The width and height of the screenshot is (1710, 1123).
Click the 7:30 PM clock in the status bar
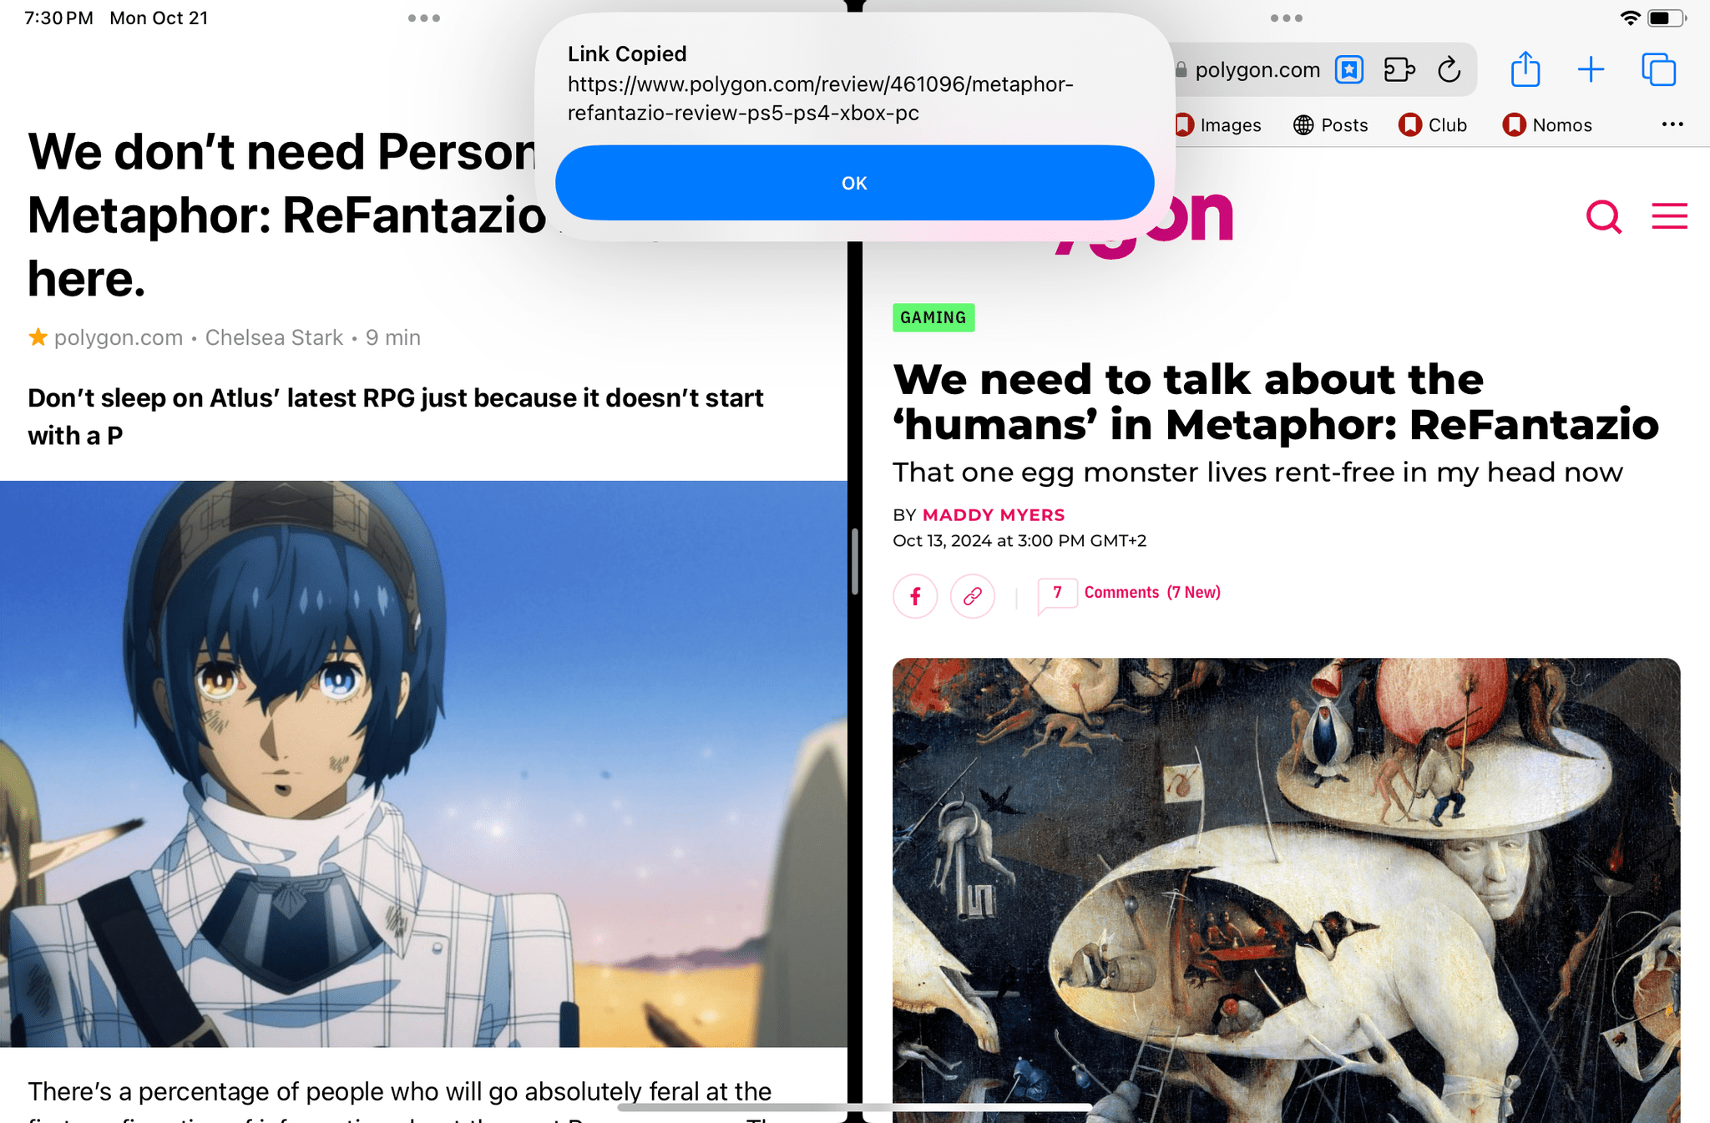click(58, 18)
